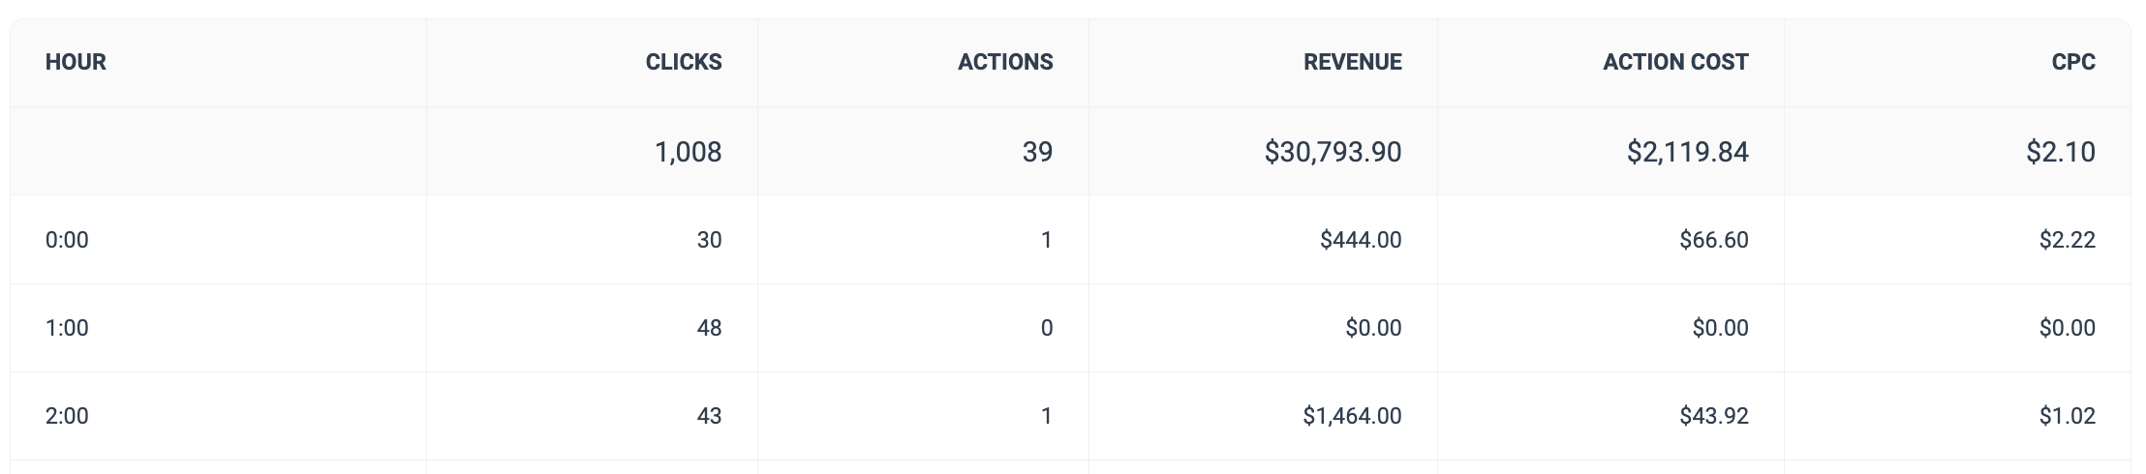Select the 48 clicks cell

709,328
